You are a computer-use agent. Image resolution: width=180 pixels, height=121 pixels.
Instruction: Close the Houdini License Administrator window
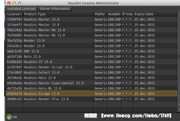coord(9,3)
